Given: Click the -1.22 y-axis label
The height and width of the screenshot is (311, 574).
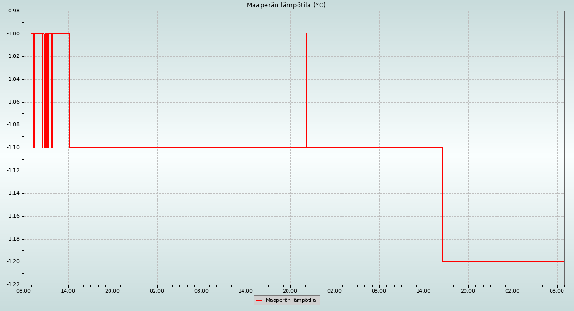Looking at the screenshot, I should (13, 285).
